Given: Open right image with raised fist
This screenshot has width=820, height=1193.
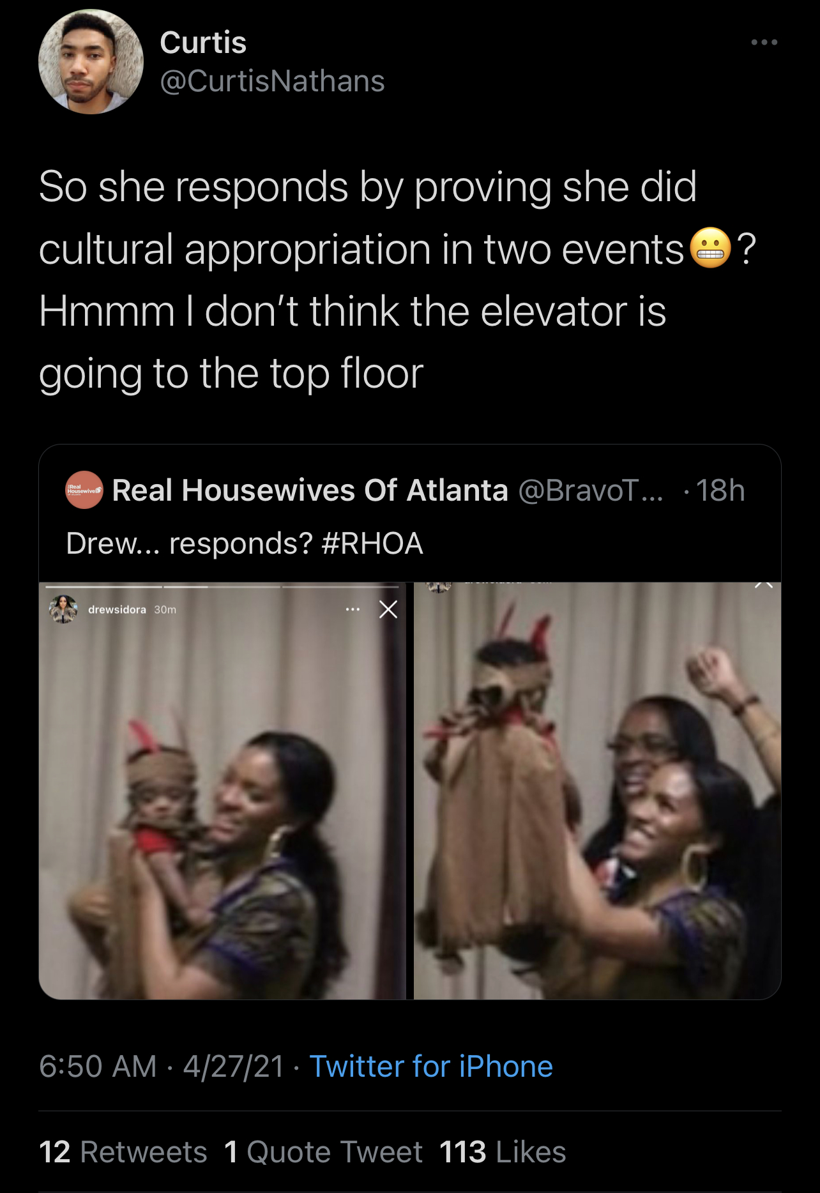Looking at the screenshot, I should click(597, 791).
